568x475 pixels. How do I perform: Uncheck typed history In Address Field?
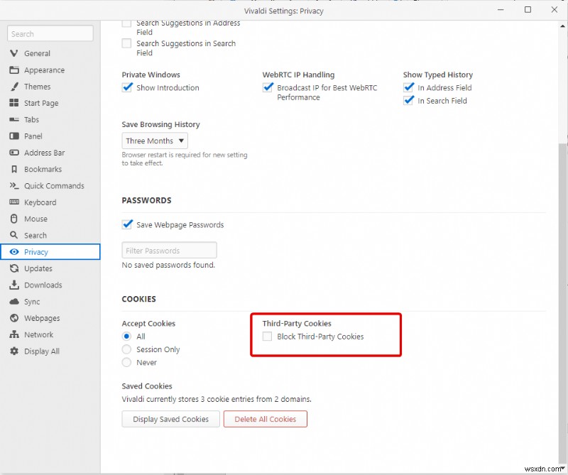point(408,87)
